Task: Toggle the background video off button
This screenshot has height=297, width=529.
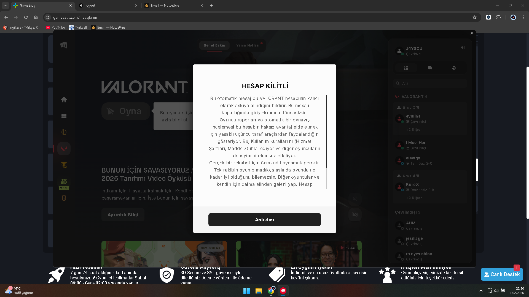Action: pyautogui.click(x=355, y=215)
